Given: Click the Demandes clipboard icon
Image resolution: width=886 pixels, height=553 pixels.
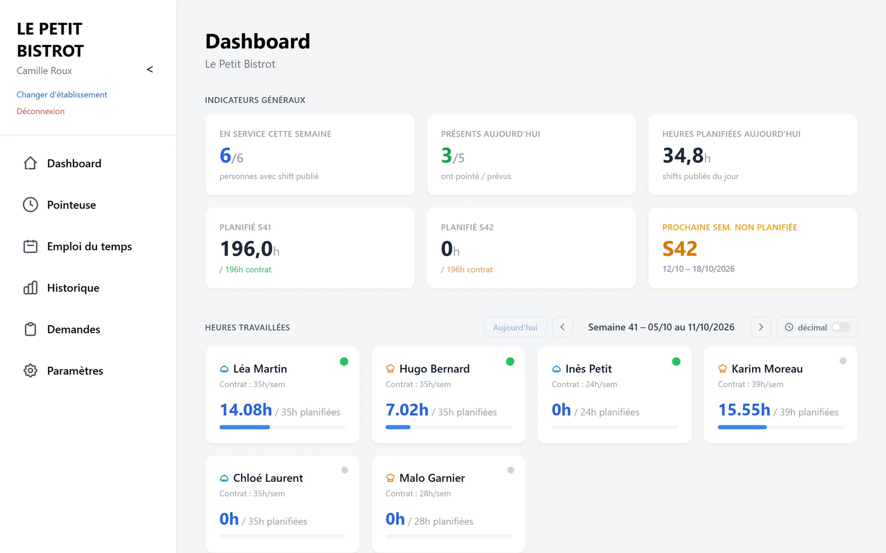Looking at the screenshot, I should [x=30, y=329].
